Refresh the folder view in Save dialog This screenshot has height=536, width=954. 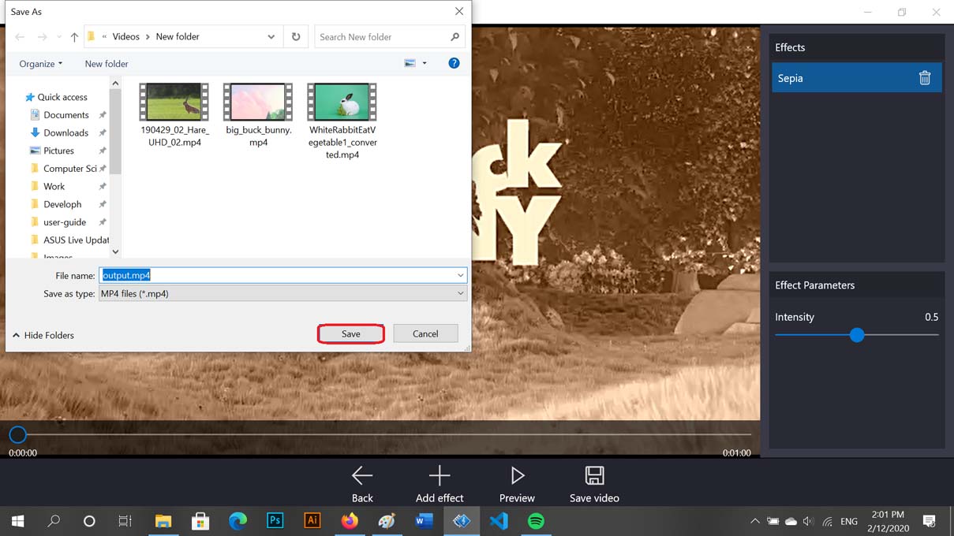pyautogui.click(x=296, y=37)
